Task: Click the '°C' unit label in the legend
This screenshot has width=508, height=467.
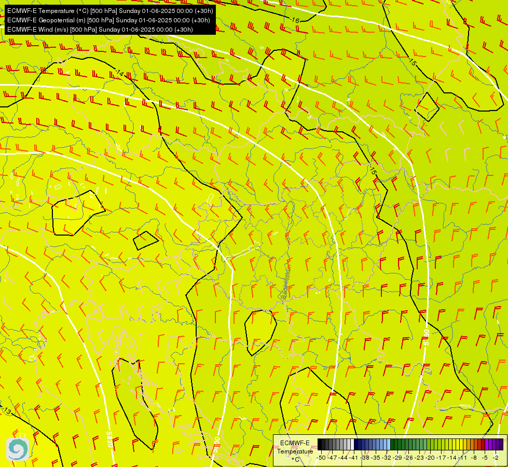Action: click(295, 460)
